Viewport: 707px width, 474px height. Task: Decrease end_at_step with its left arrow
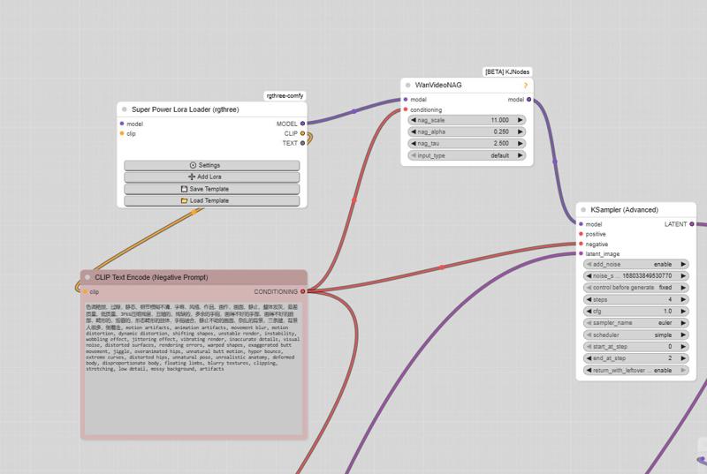tap(589, 358)
